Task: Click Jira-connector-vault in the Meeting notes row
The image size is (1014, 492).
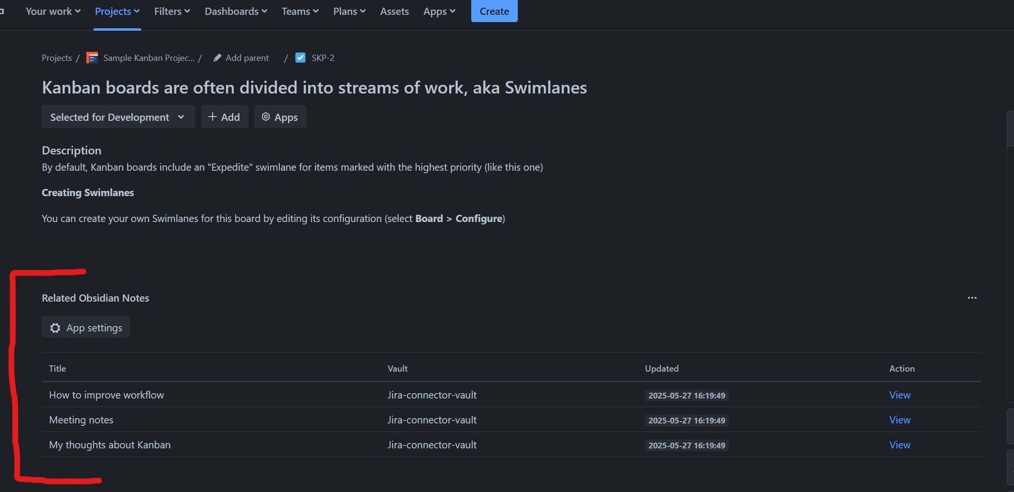Action: pos(432,420)
